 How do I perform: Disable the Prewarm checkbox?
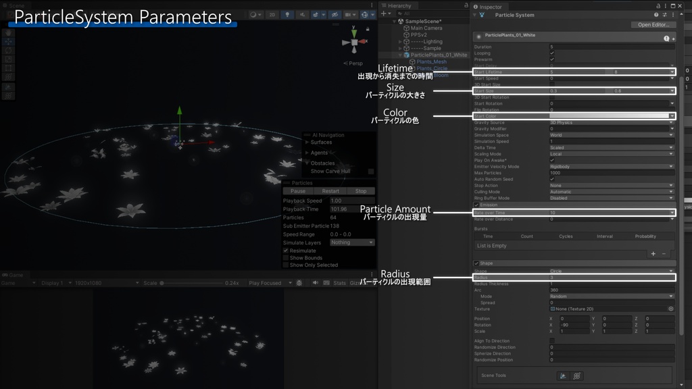click(552, 59)
